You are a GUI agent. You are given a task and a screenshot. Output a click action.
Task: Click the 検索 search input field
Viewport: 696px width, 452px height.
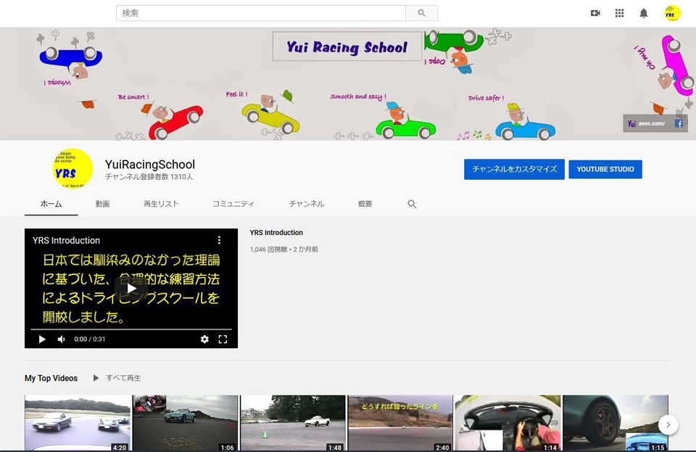pos(260,13)
